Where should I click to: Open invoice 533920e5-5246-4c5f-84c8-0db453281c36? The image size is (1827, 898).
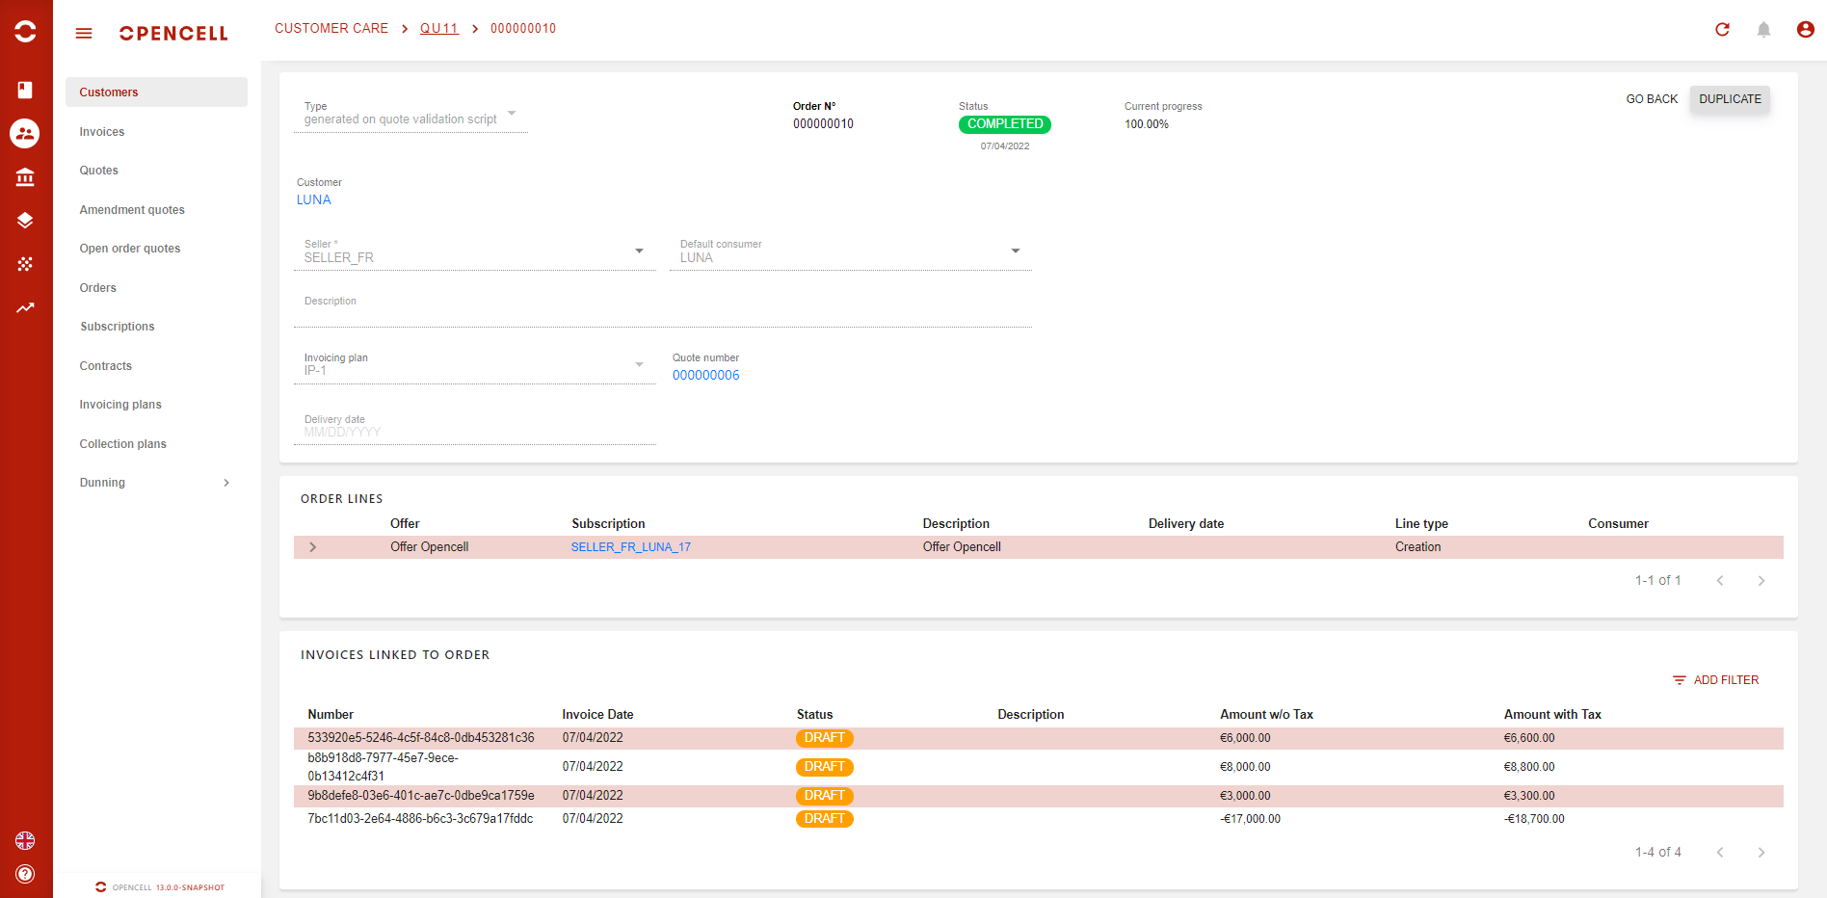pos(421,738)
